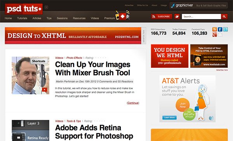This screenshot has width=233, height=141.
Task: Click the Google Plus icon in sidebar
Action: coord(214,35)
